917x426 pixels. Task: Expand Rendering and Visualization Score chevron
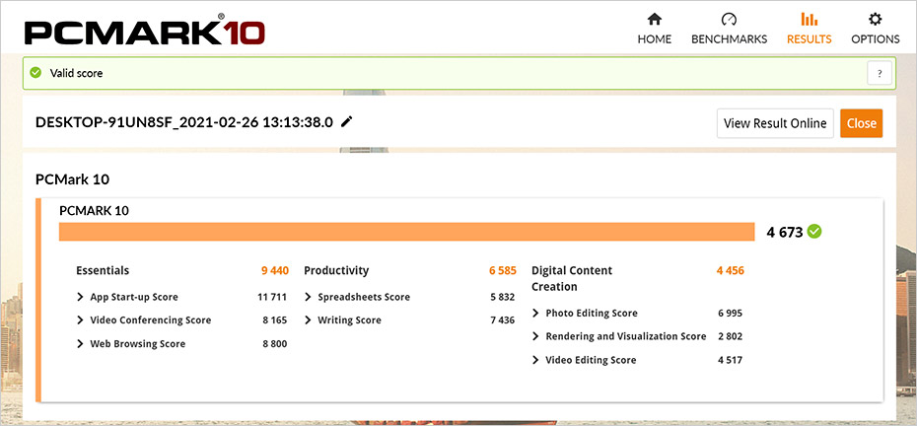535,336
